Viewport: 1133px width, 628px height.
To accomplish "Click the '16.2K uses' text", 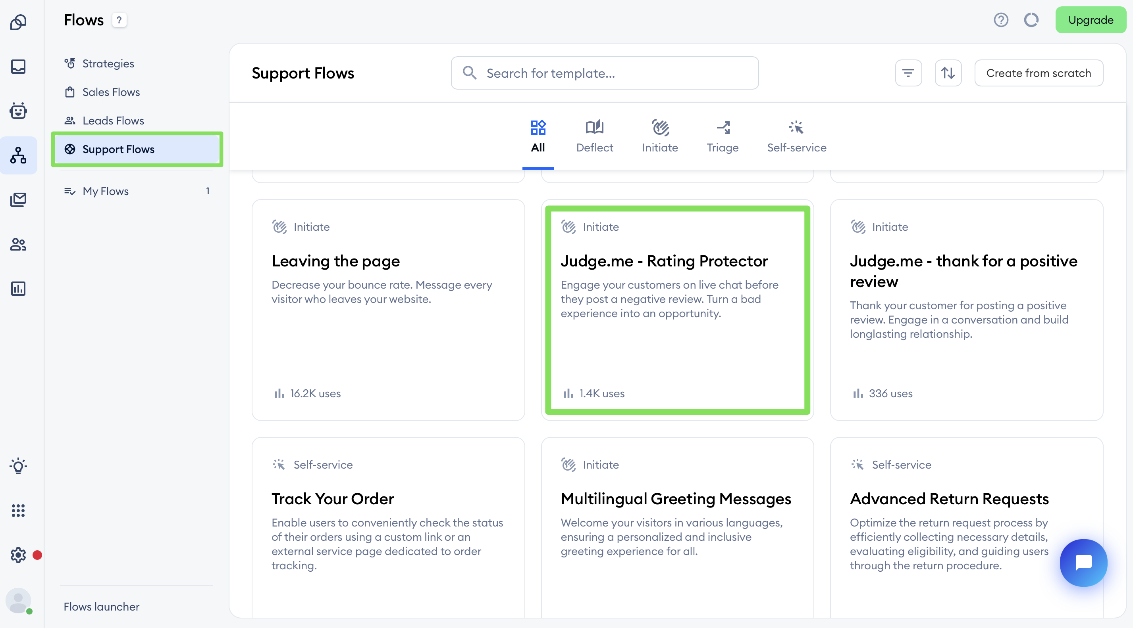I will coord(315,393).
